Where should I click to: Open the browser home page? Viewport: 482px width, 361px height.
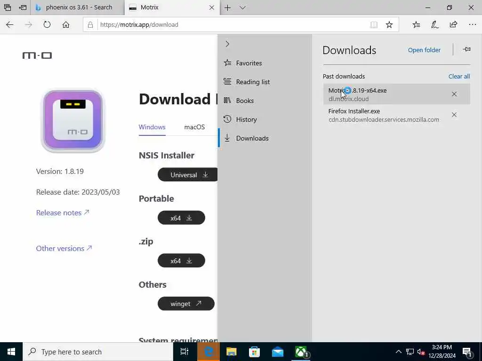click(66, 24)
